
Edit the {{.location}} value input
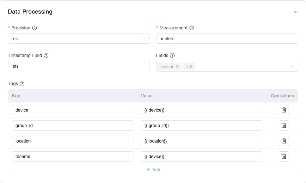(x=202, y=141)
